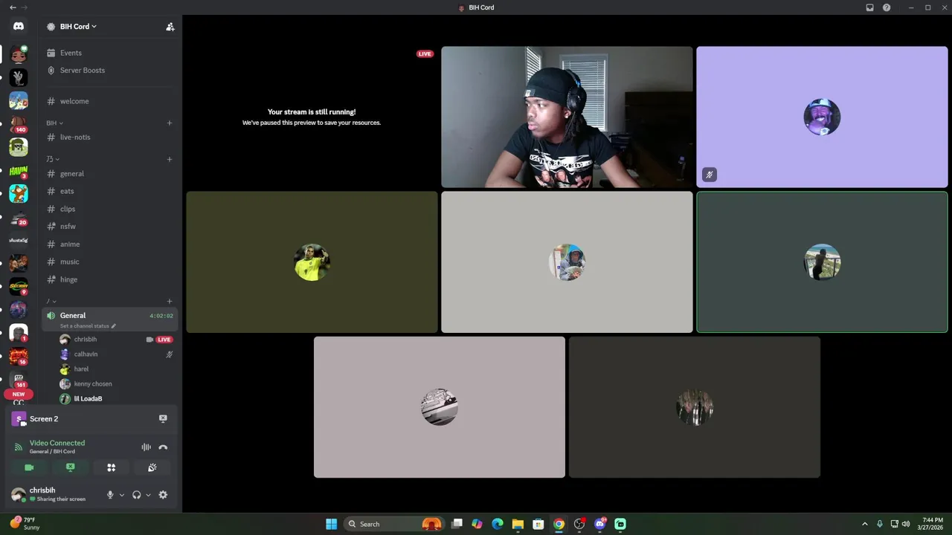
Task: Open Server Boosts in the sidebar
Action: (x=109, y=71)
